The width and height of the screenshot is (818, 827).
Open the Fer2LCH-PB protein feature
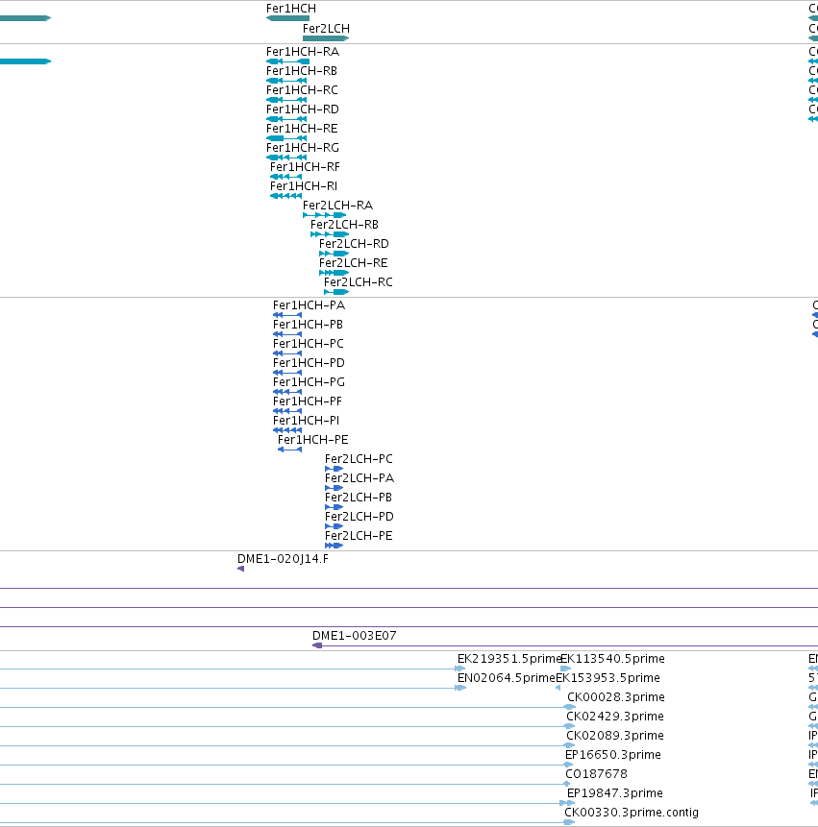pos(335,507)
